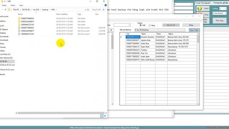Select 'bu 26.8' in the breadcrumb path
This screenshot has height=129, width=229.
pyautogui.click(x=36, y=10)
